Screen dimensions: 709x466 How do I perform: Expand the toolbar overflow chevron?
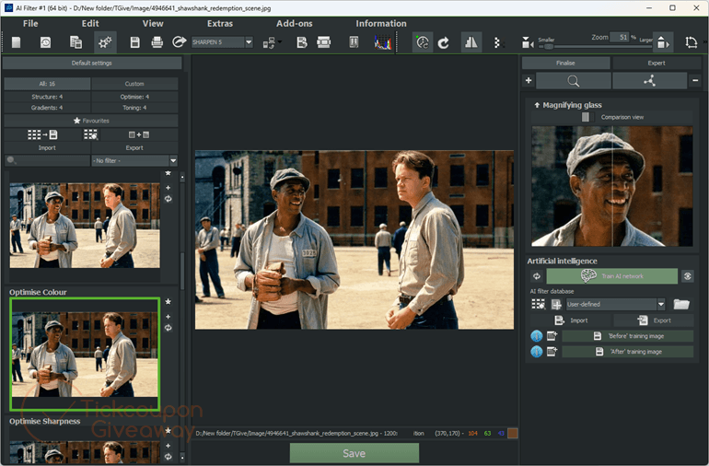(705, 42)
